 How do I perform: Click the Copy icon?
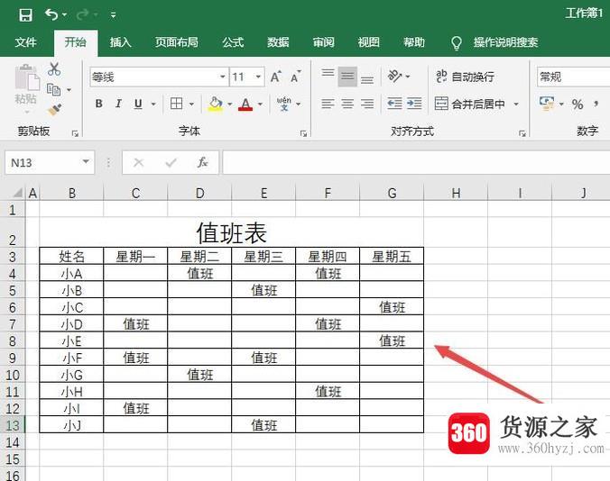click(53, 90)
